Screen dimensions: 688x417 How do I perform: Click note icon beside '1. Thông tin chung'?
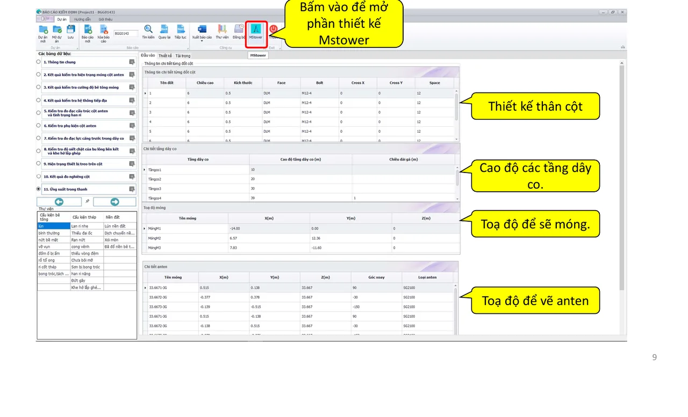132,62
